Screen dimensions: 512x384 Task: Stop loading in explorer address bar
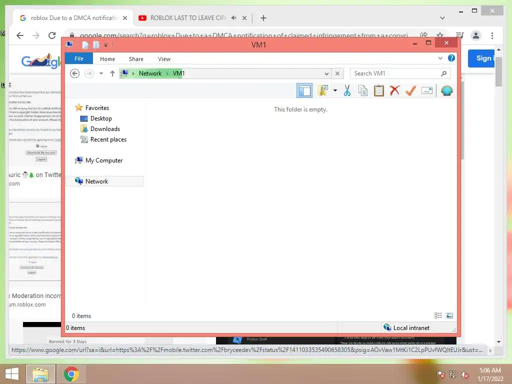tap(337, 73)
